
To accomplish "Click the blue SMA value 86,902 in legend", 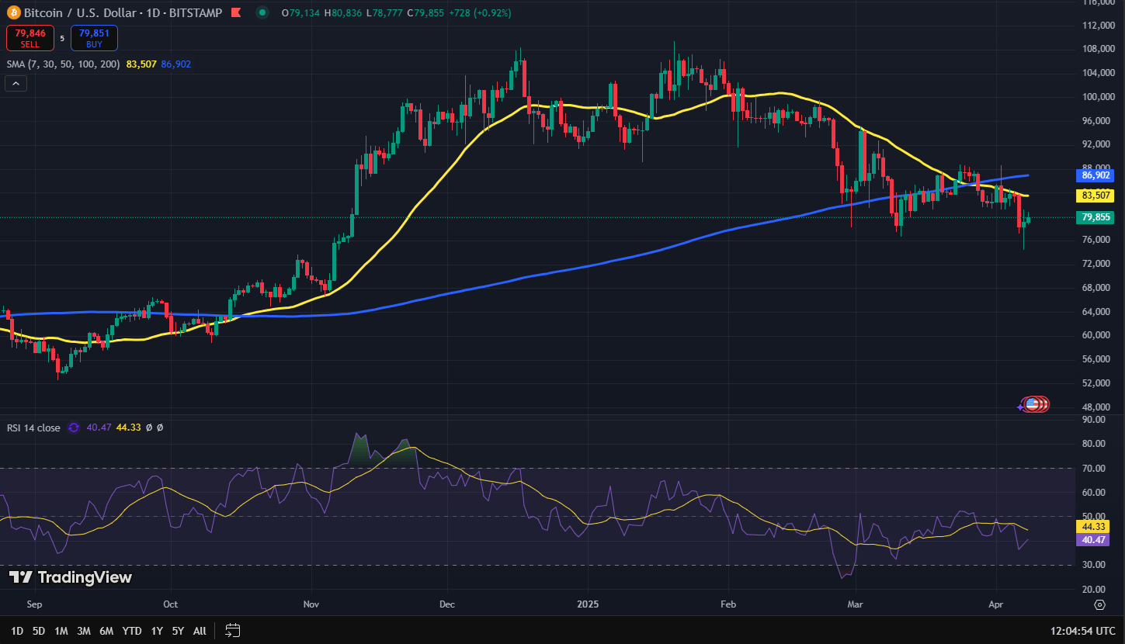I will 176,64.
